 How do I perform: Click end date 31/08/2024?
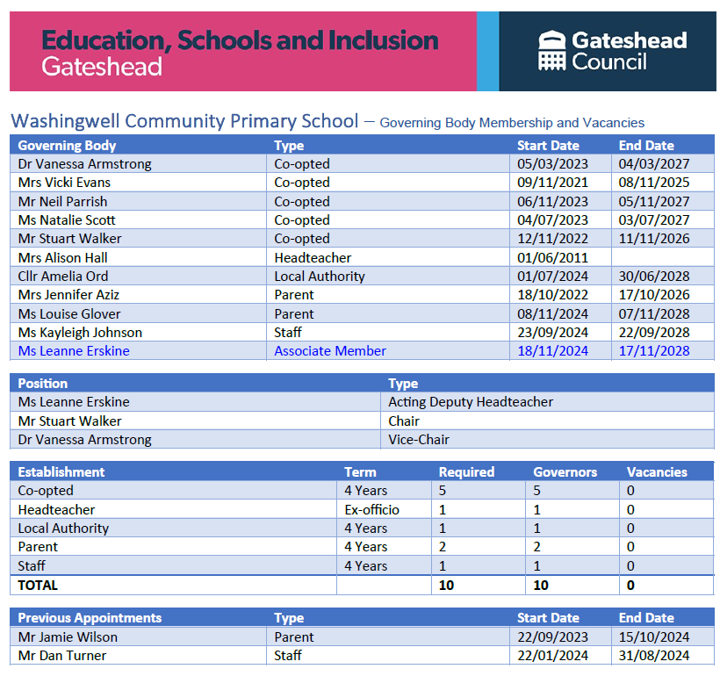pos(654,656)
